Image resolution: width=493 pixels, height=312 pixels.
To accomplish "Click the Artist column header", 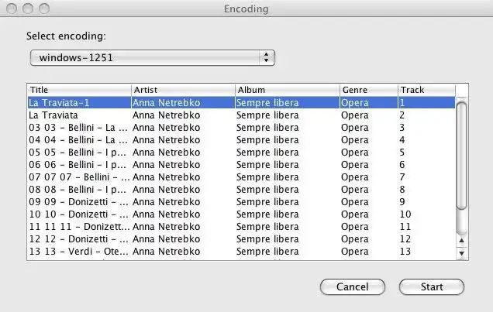I will pos(182,90).
